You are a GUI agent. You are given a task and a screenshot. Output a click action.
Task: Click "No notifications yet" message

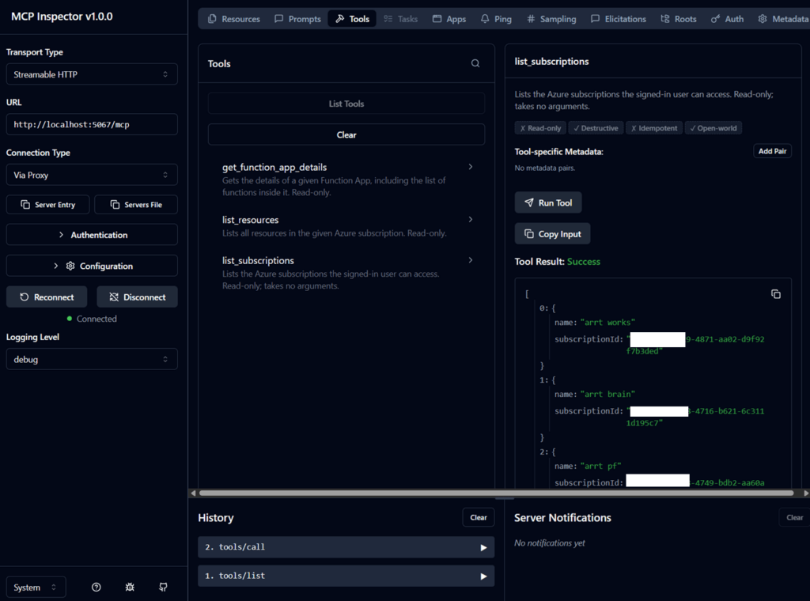(550, 543)
